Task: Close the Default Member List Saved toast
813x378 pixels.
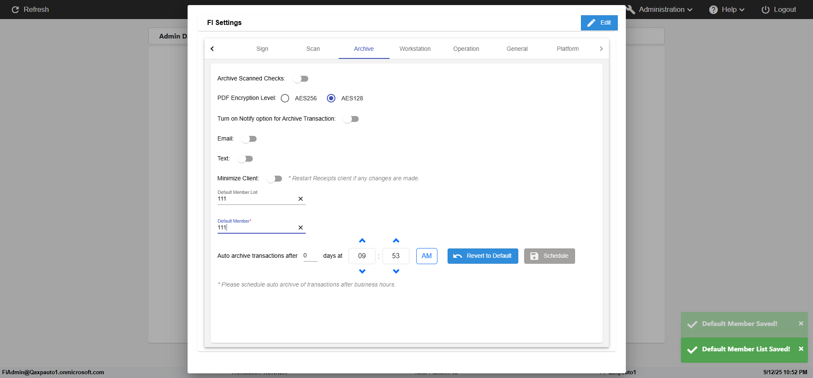Action: pos(801,349)
